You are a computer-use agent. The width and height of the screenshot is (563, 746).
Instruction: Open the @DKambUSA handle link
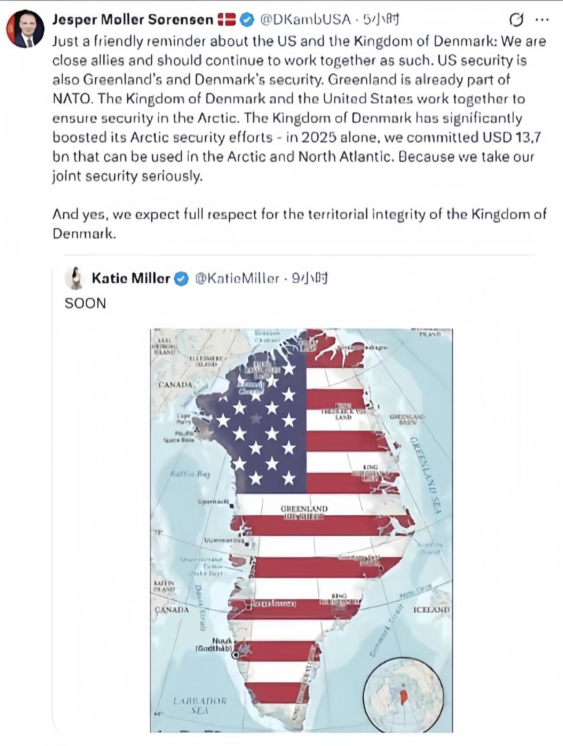point(305,19)
